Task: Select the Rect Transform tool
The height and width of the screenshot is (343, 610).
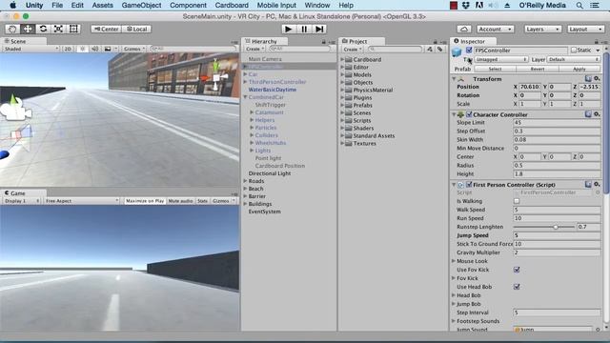Action: [73, 29]
